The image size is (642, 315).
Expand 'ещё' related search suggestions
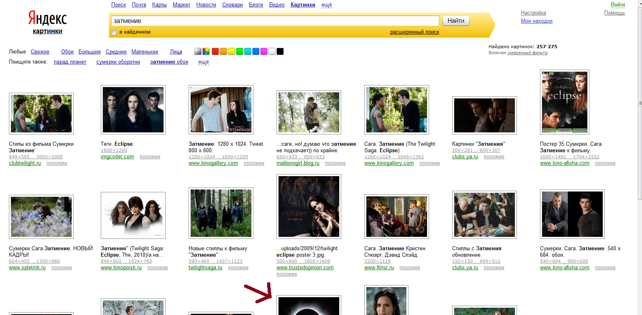coord(203,62)
